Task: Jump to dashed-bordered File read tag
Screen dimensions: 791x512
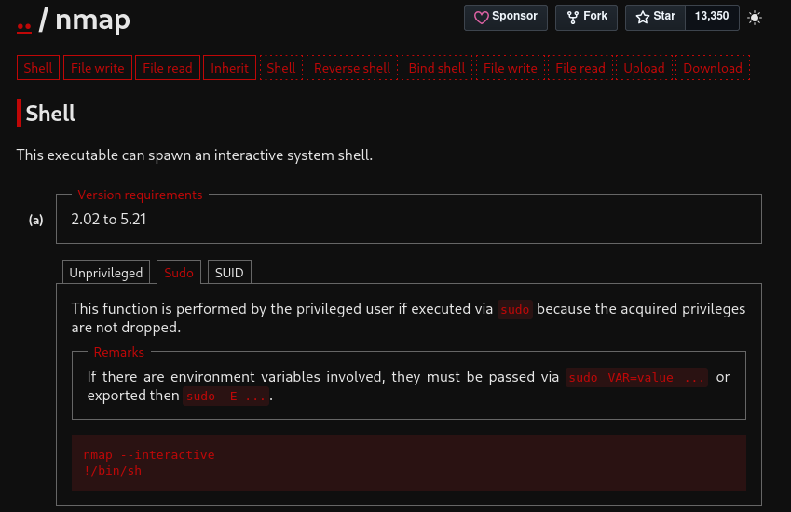Action: (580, 68)
